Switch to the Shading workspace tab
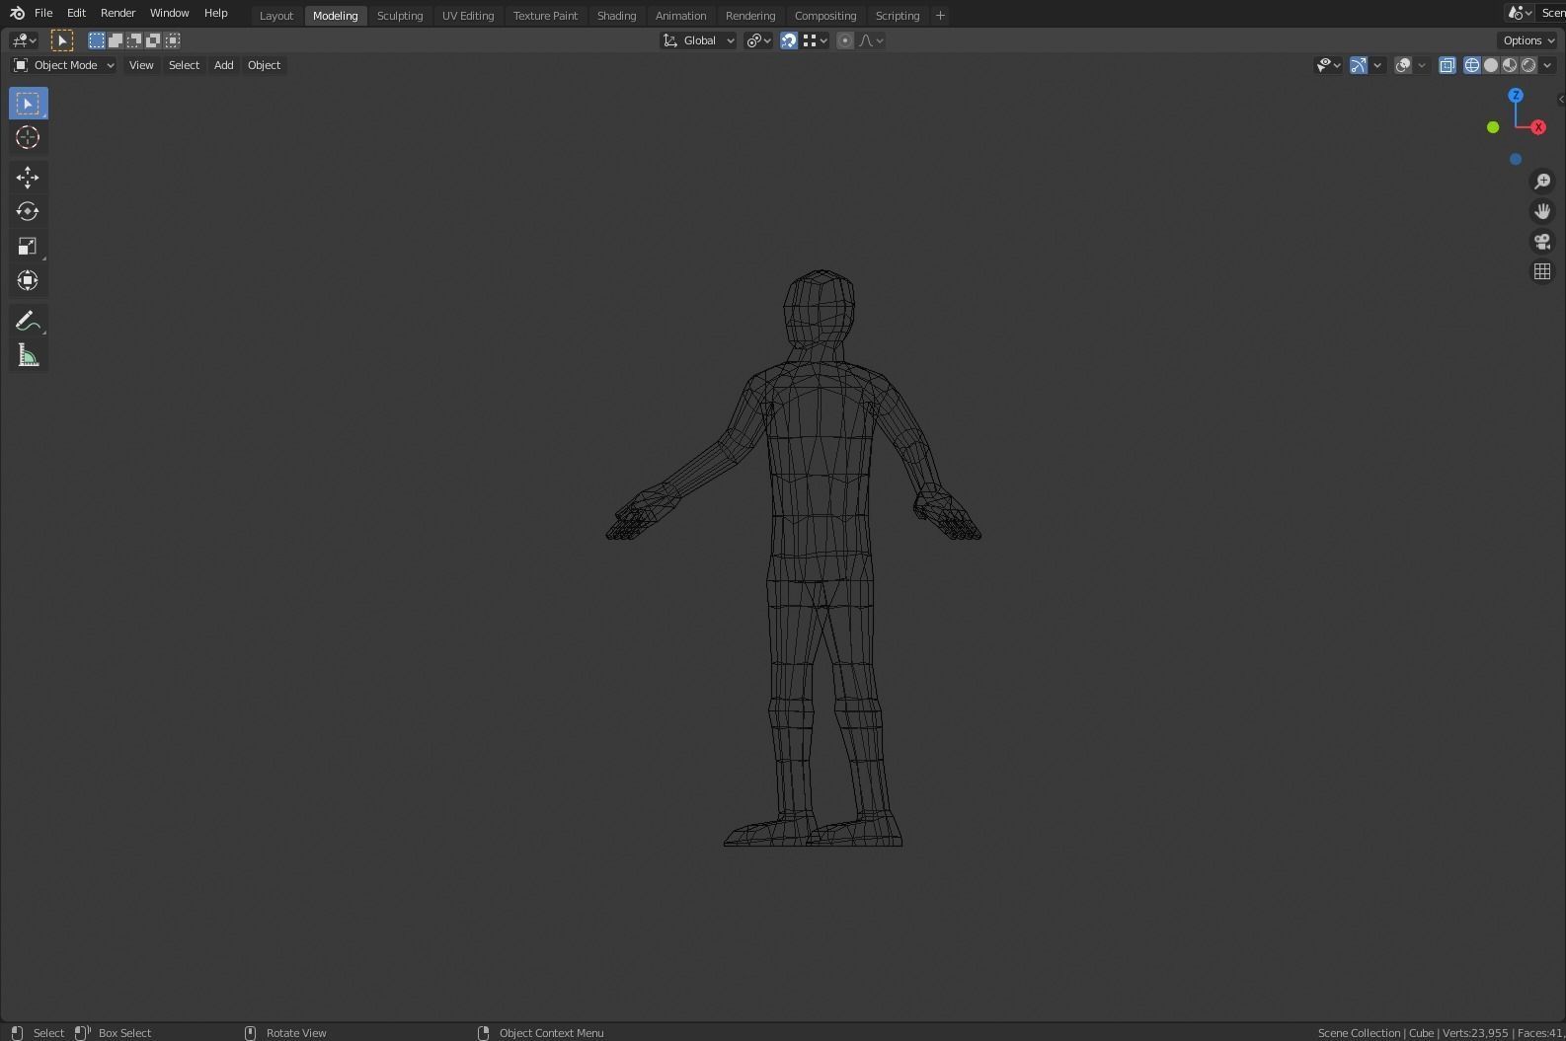This screenshot has height=1041, width=1566. pos(616,16)
